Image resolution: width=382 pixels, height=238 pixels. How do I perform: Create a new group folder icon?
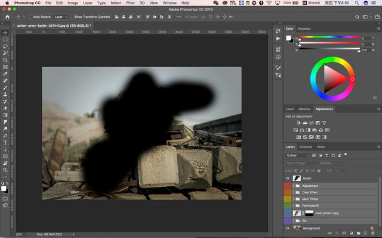(x=358, y=233)
